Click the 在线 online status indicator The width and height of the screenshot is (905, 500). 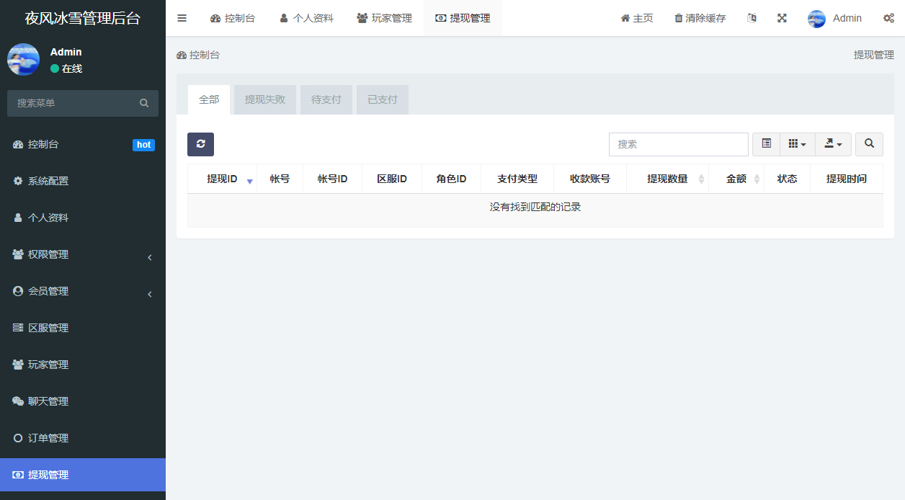(66, 68)
